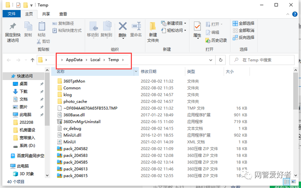
Task: Select the 360TptMon folder
Action: coord(74,81)
